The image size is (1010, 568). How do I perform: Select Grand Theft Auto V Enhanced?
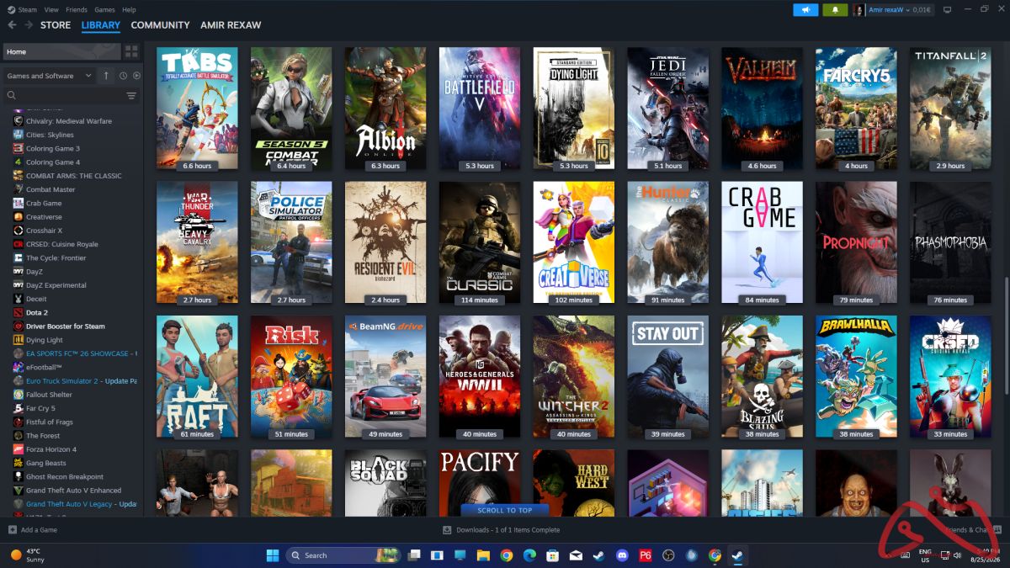click(72, 491)
